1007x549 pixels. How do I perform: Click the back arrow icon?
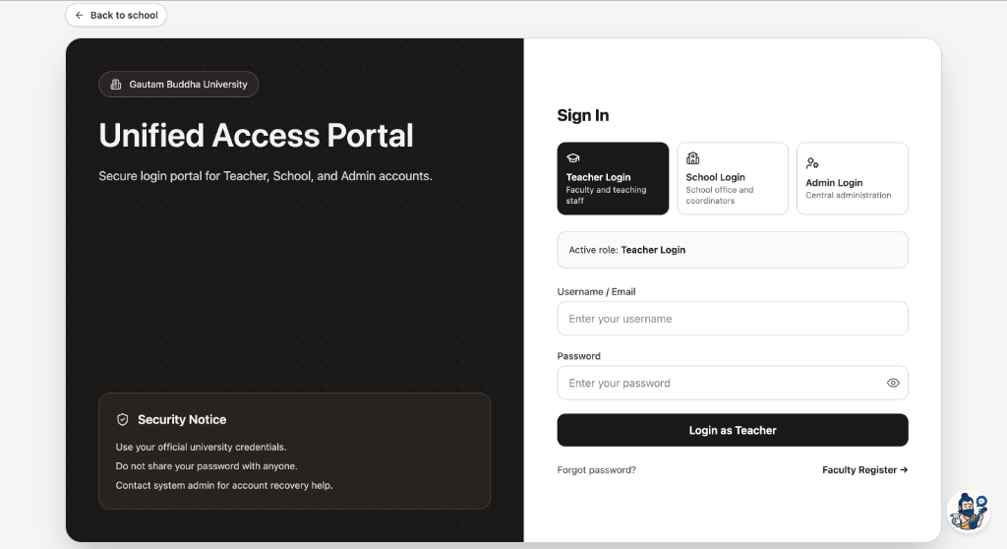click(x=79, y=16)
